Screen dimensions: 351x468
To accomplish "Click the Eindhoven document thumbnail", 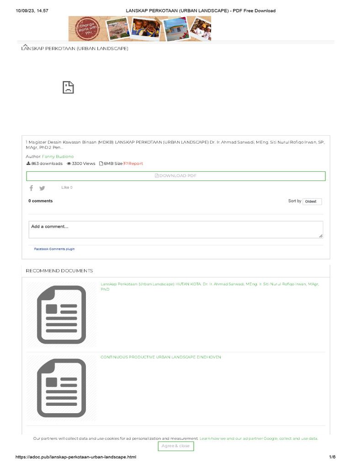I will (62, 388).
